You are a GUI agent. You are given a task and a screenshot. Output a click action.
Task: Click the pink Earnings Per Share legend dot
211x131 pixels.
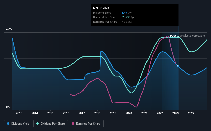(73, 124)
